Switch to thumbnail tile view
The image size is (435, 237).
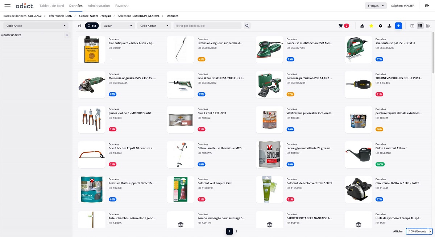click(420, 26)
